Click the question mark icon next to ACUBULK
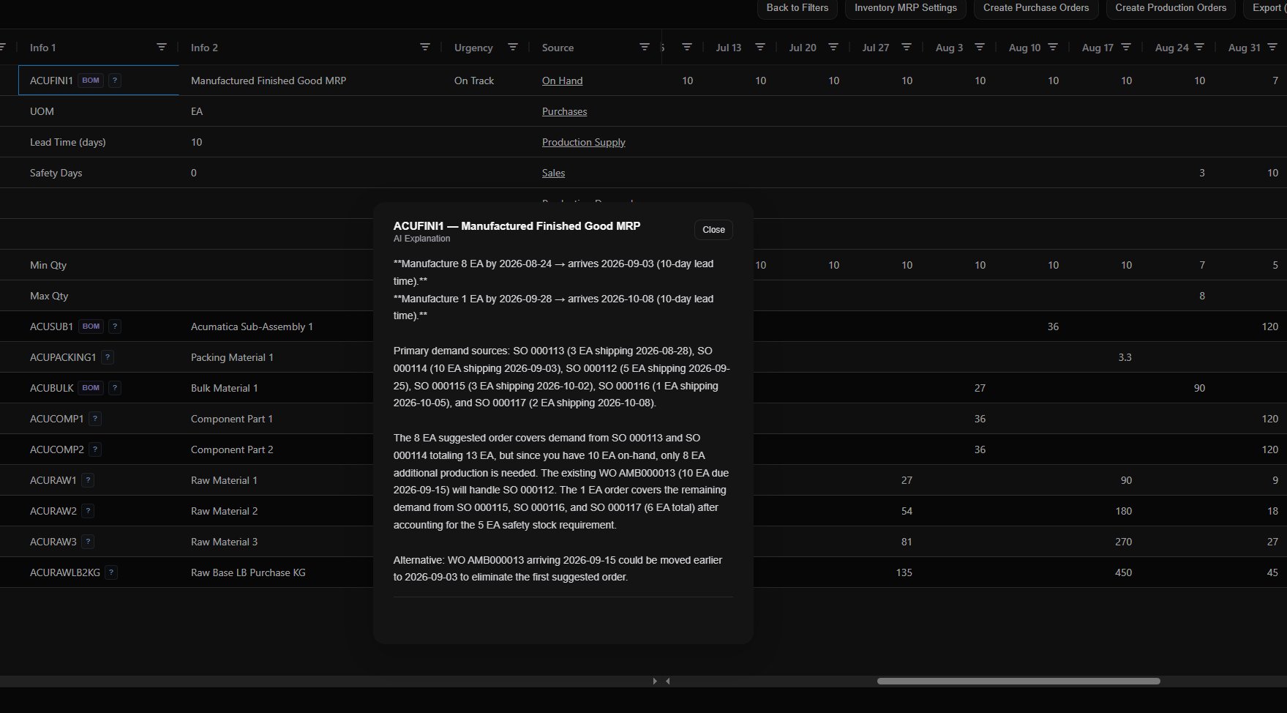This screenshot has height=713, width=1287. [115, 388]
